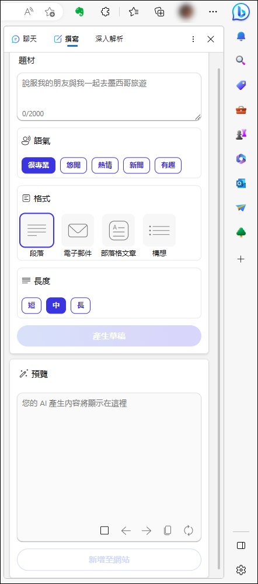This screenshot has width=258, height=584.
Task: Add a sidebar app with plus icon
Action: point(241,259)
